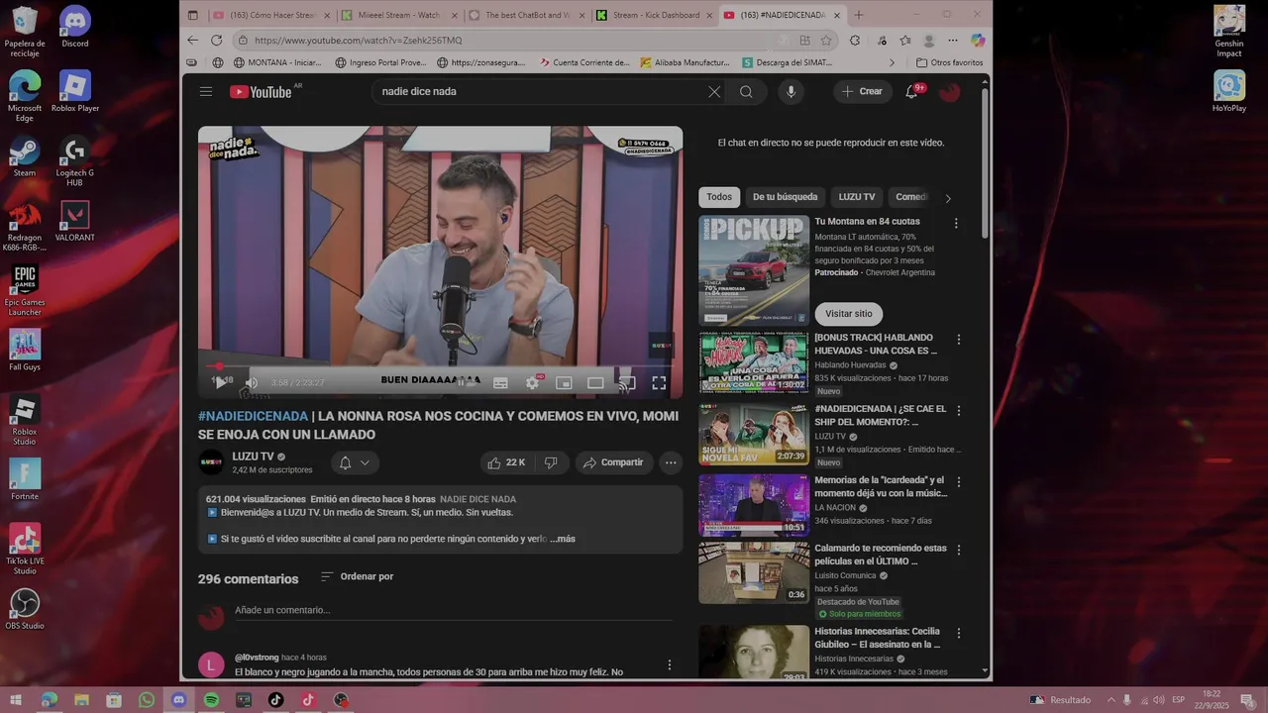Like the video with 22 K
This screenshot has width=1268, height=713.
[506, 462]
